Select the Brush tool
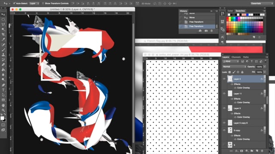Image resolution: width=275 pixels, height=154 pixels. [3, 50]
